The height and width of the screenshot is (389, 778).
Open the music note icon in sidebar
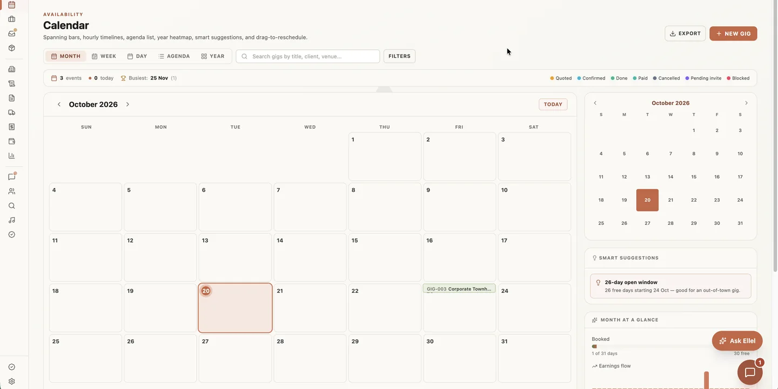point(12,220)
